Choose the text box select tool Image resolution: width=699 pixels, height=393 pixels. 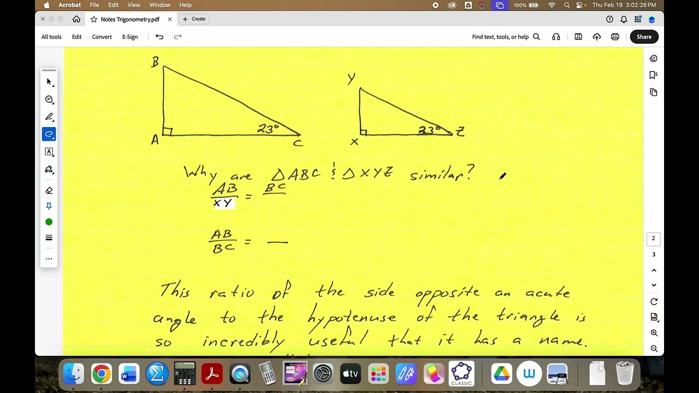pos(49,152)
